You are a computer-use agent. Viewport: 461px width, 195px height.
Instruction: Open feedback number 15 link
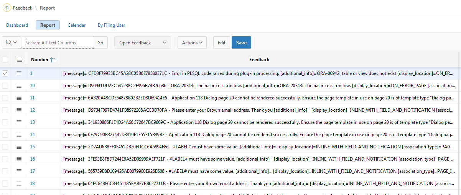click(x=33, y=147)
